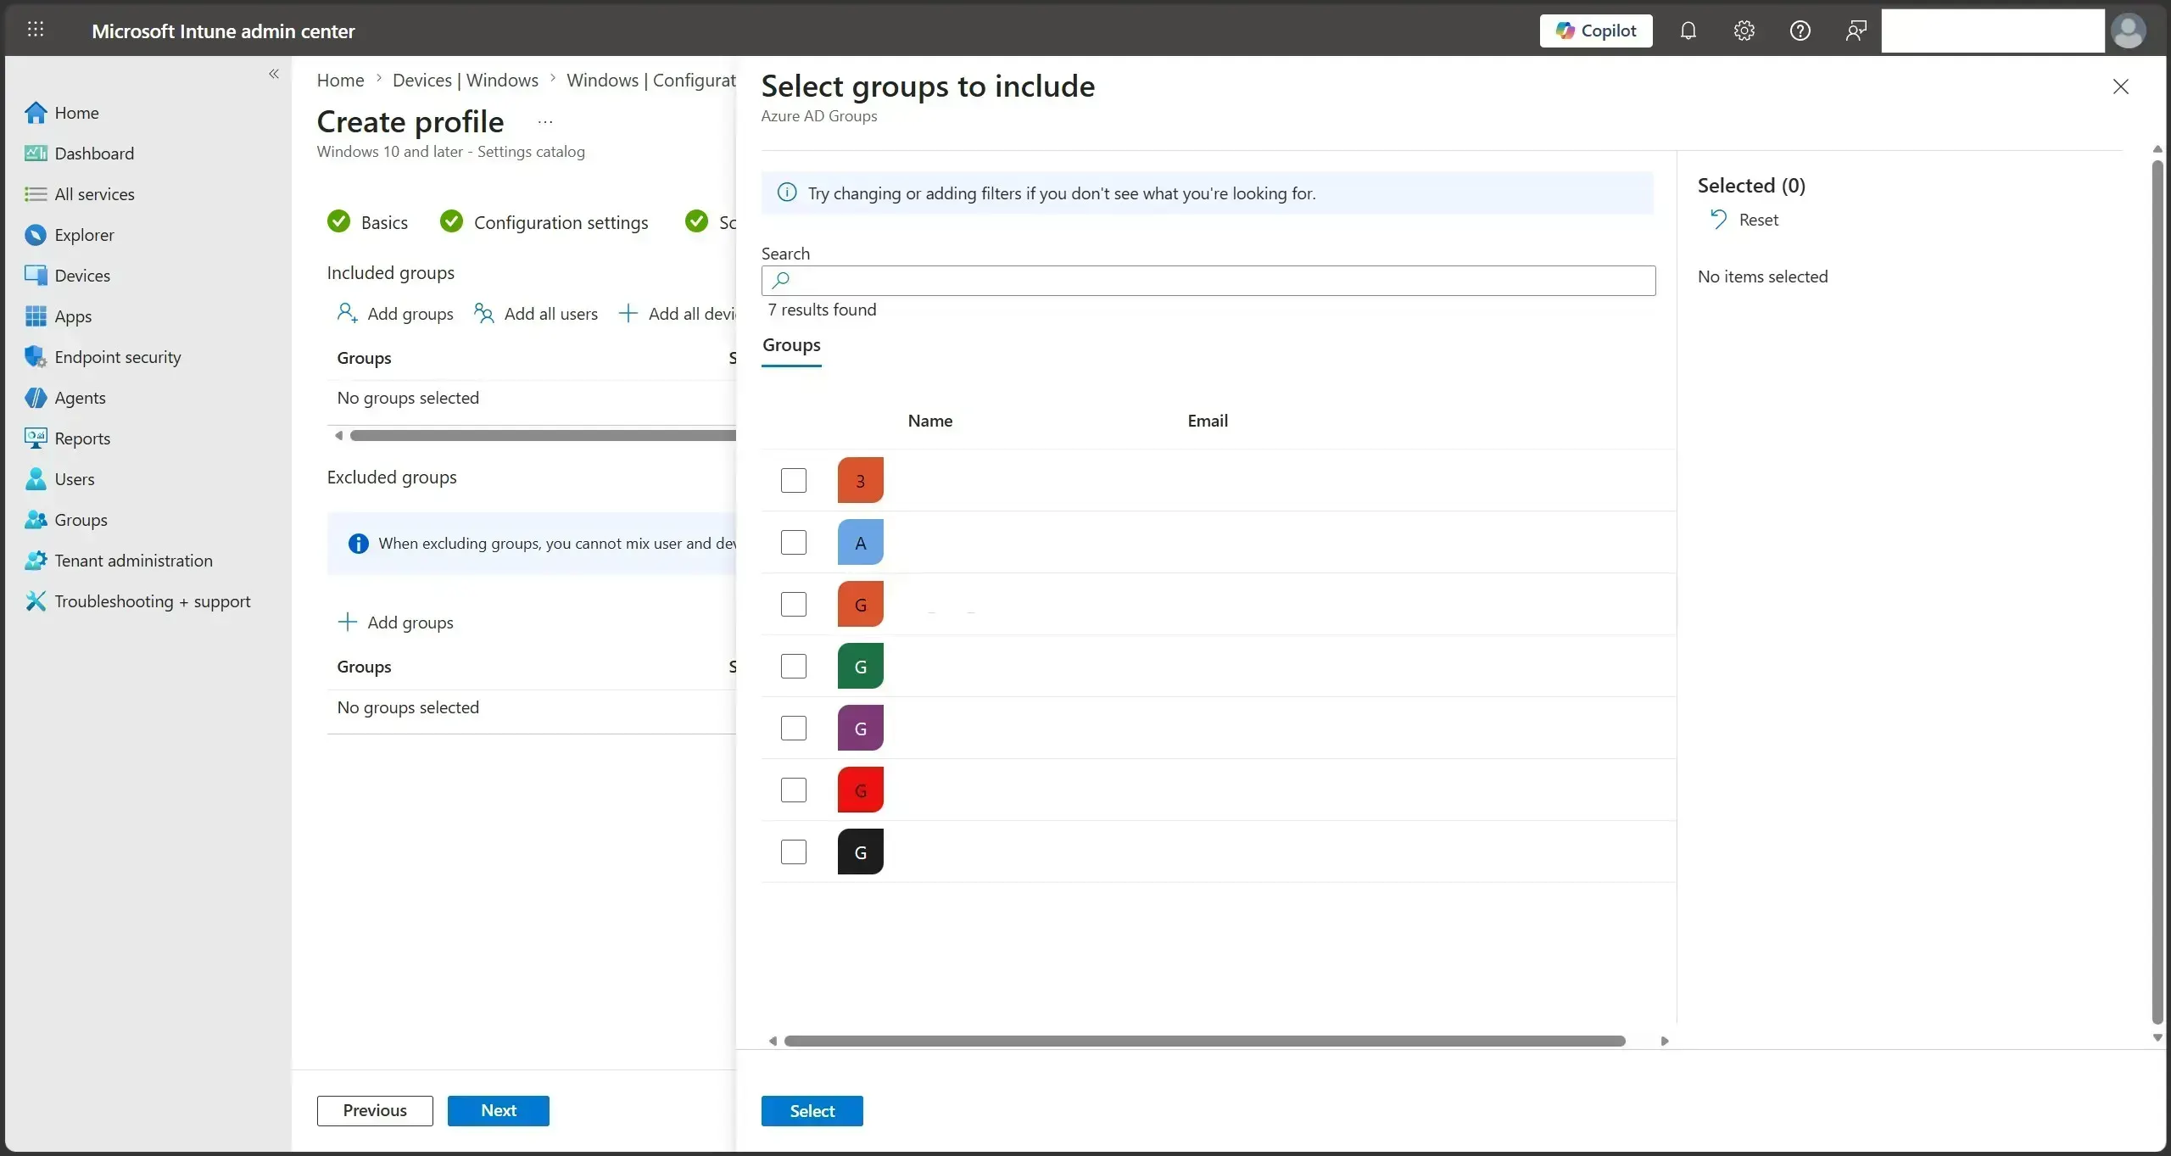Open the help question mark icon

tap(1800, 31)
